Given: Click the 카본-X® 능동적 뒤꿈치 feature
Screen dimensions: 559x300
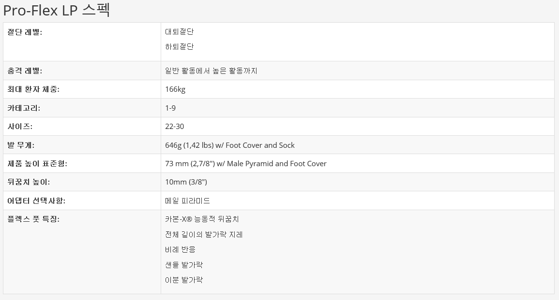Looking at the screenshot, I should tap(202, 219).
